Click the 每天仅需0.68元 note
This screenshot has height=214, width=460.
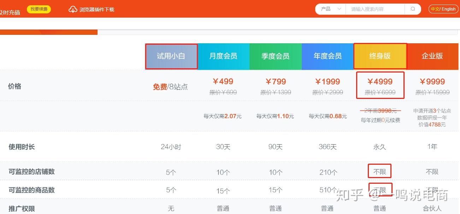328,116
